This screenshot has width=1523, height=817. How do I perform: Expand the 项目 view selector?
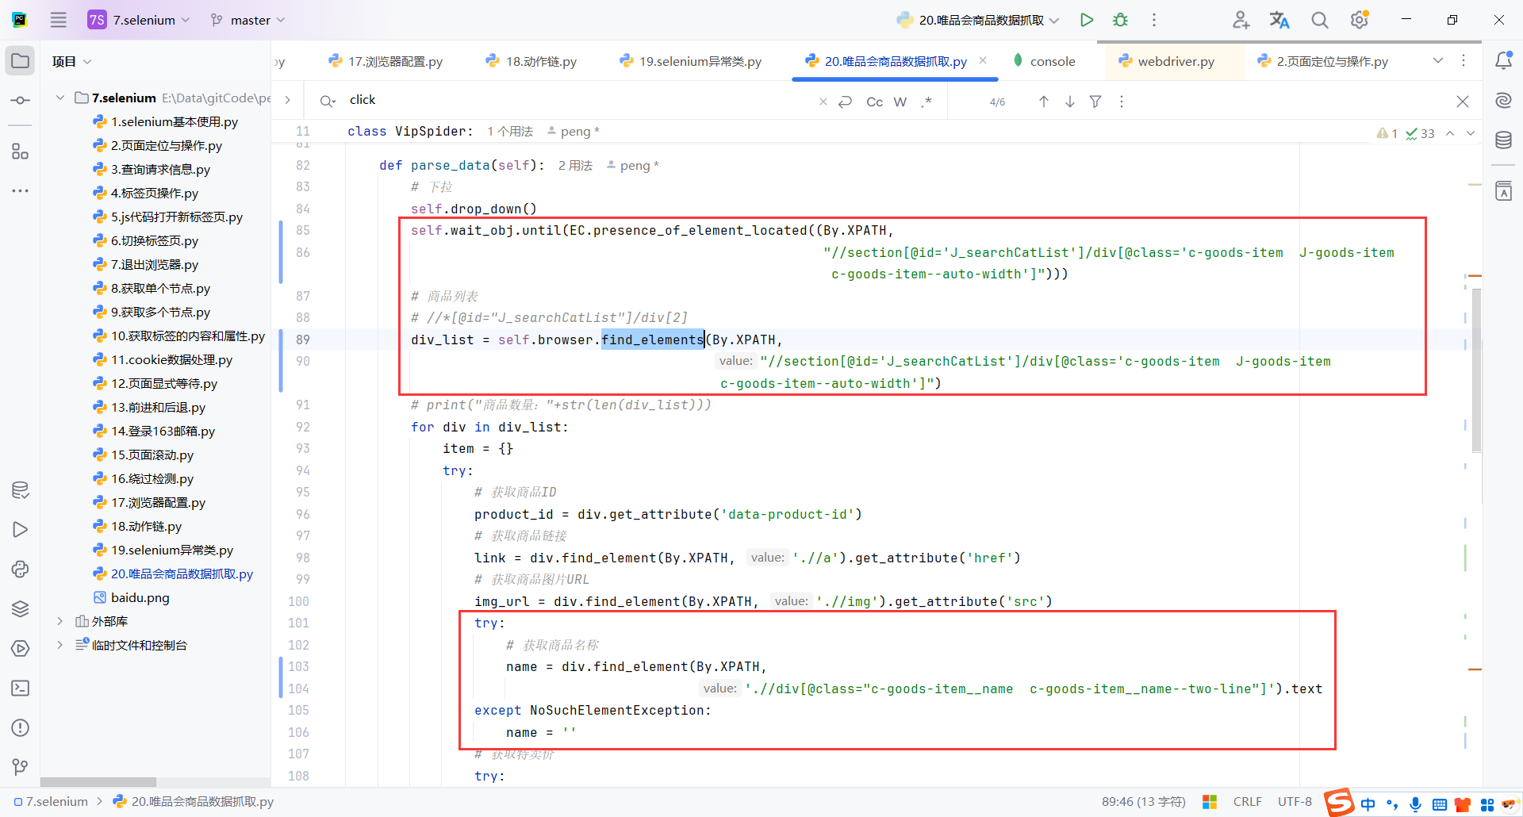point(72,61)
